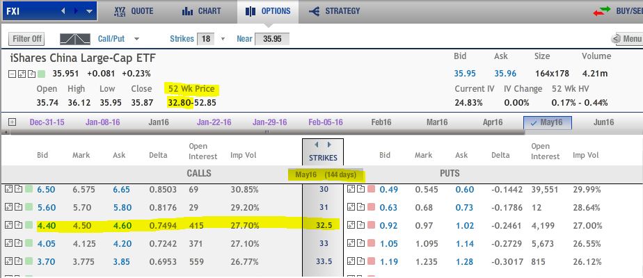The height and width of the screenshot is (278, 643).
Task: Expand the expirations row with plus box
Action: pos(11,122)
